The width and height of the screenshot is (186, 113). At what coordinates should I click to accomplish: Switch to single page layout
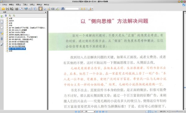pos(147,111)
